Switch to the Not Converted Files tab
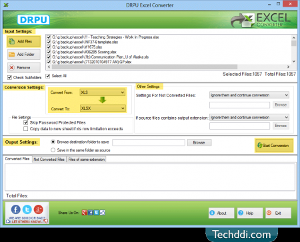Image resolution: width=300 pixels, height=242 pixels. pos(49,160)
